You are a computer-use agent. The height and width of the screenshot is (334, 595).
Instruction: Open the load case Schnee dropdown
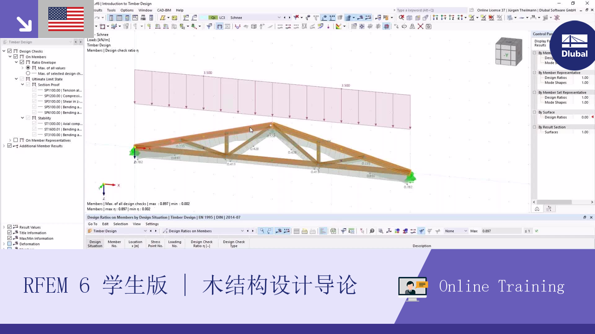[279, 18]
